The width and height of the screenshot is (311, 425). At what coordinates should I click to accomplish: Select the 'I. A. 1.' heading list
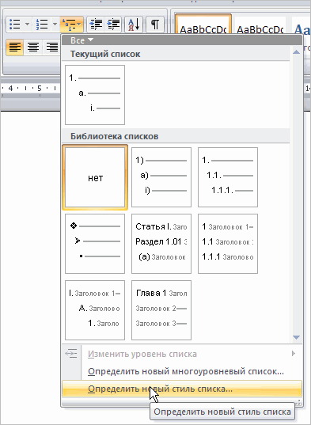[95, 310]
